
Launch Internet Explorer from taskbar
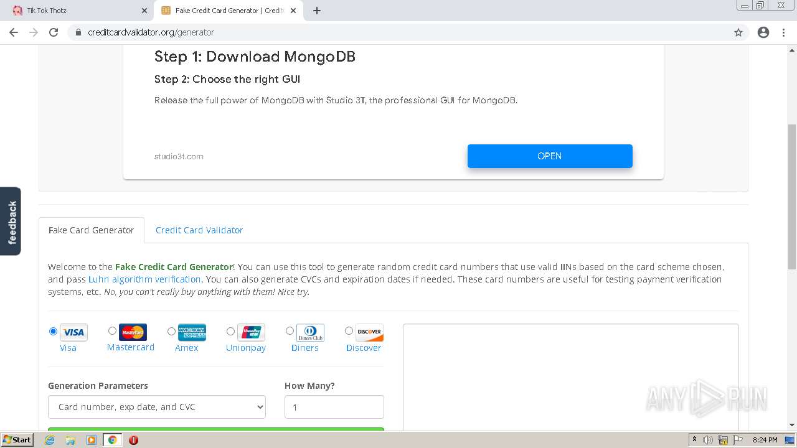tap(50, 440)
